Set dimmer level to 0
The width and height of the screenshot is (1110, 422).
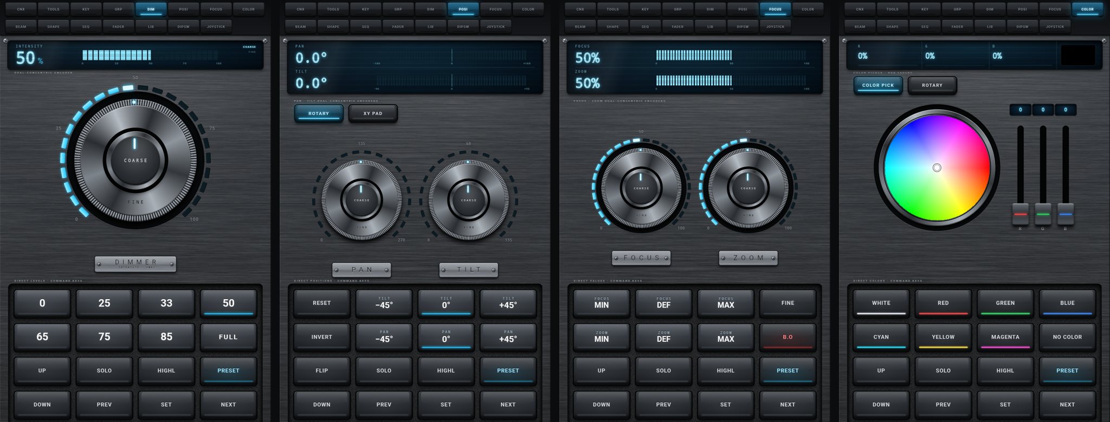tap(42, 303)
